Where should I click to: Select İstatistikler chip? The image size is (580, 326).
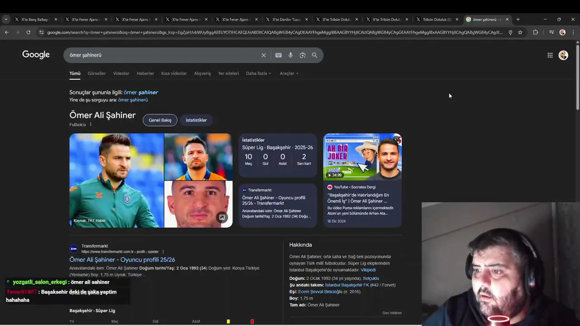coord(196,120)
